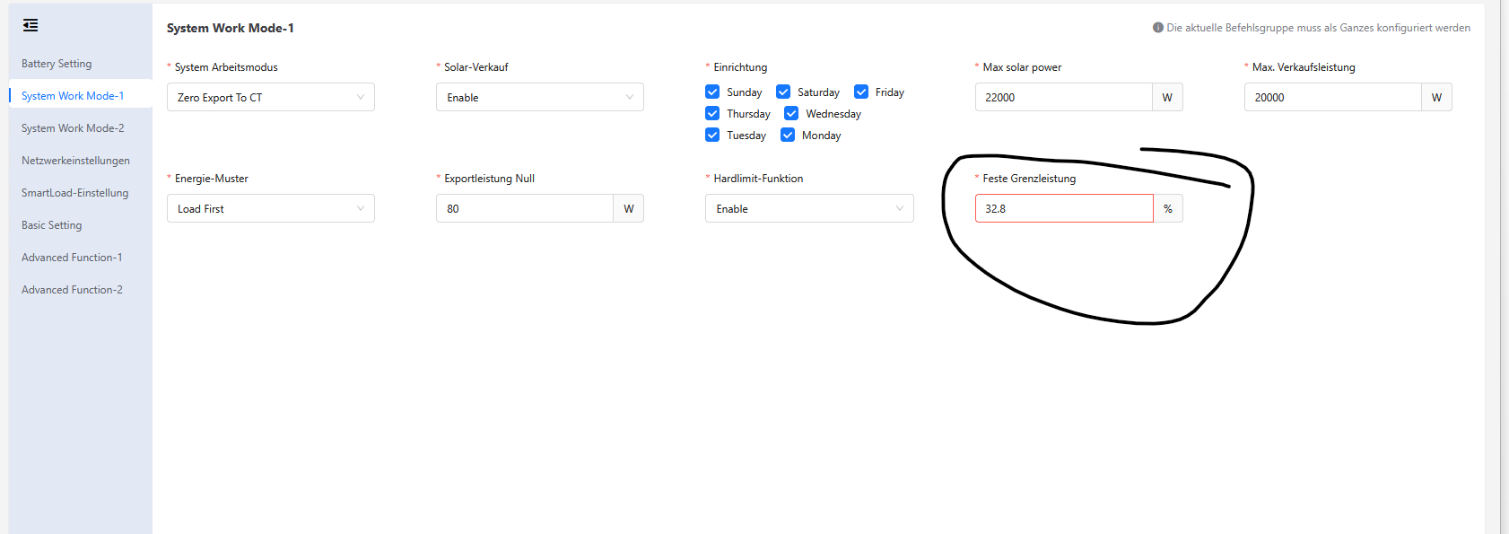Switch to System Work Mode-2

[x=73, y=128]
